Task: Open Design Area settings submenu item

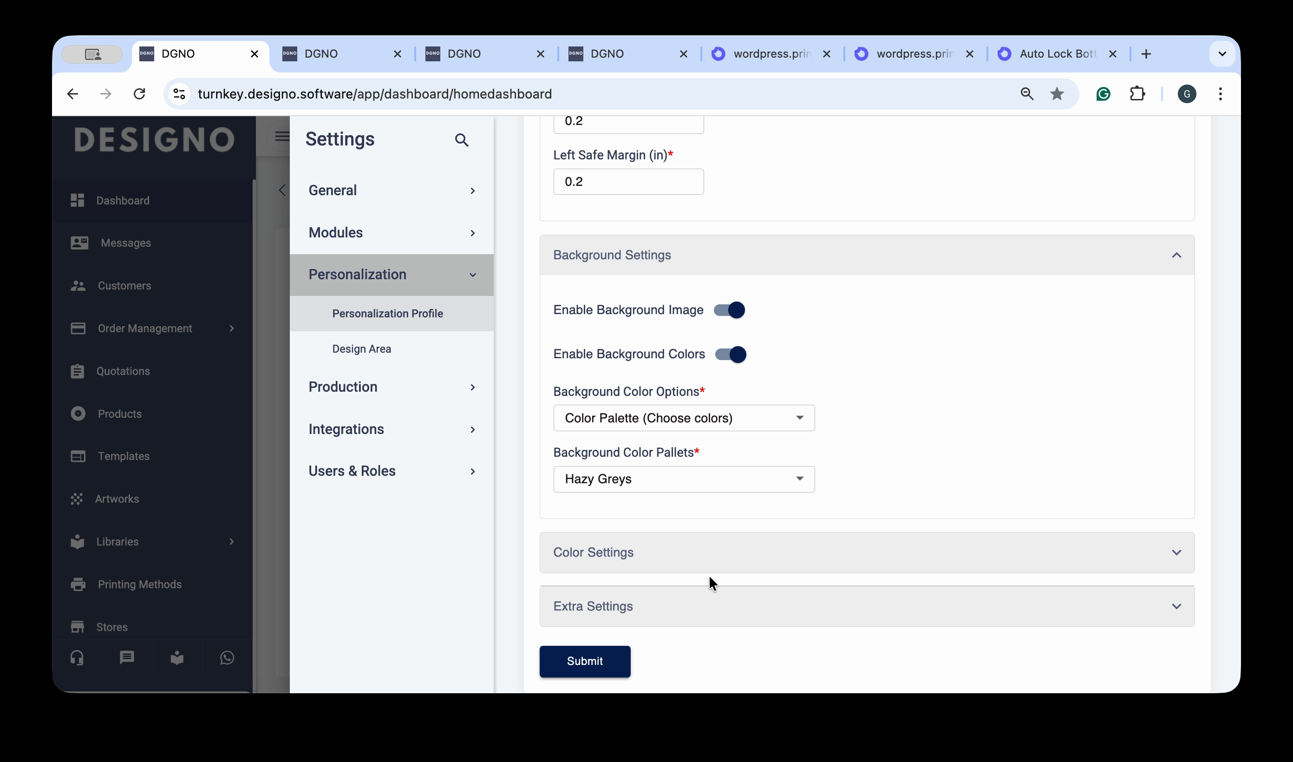Action: point(361,348)
